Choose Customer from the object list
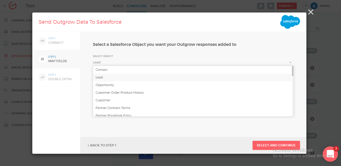341x166 pixels. click(x=193, y=100)
